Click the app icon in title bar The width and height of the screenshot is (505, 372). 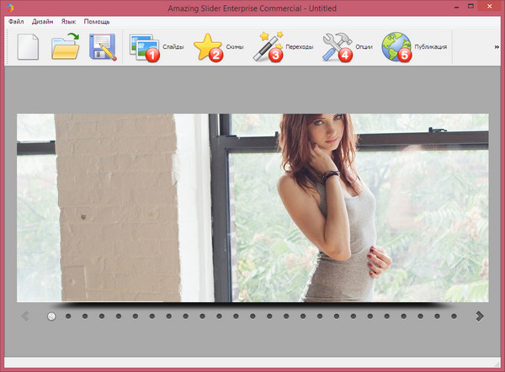click(x=9, y=7)
